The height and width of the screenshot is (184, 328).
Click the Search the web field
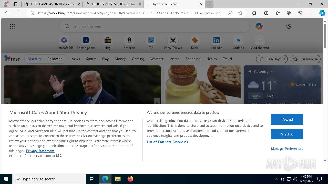pos(154,26)
